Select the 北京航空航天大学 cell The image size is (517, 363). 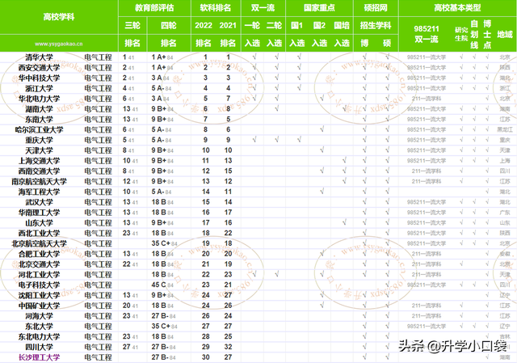point(39,243)
